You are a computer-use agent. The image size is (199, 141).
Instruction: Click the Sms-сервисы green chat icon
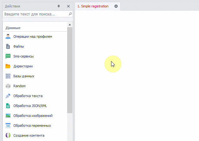click(x=8, y=56)
